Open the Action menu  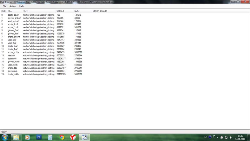12,6
